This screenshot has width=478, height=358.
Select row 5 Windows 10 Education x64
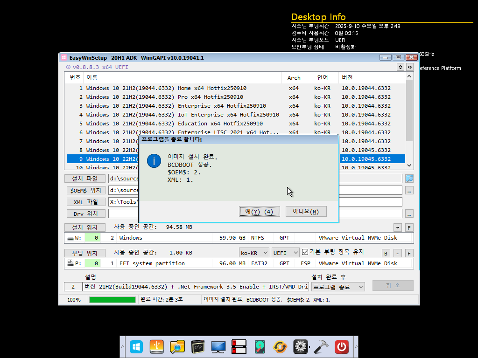[x=236, y=123]
